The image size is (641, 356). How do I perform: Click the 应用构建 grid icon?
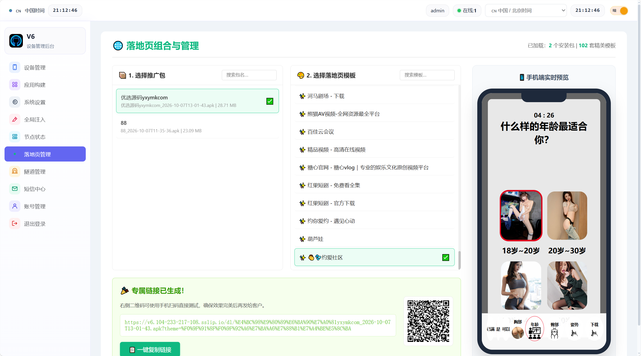click(15, 85)
